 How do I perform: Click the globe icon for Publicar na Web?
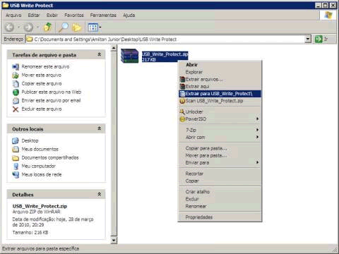pos(16,92)
